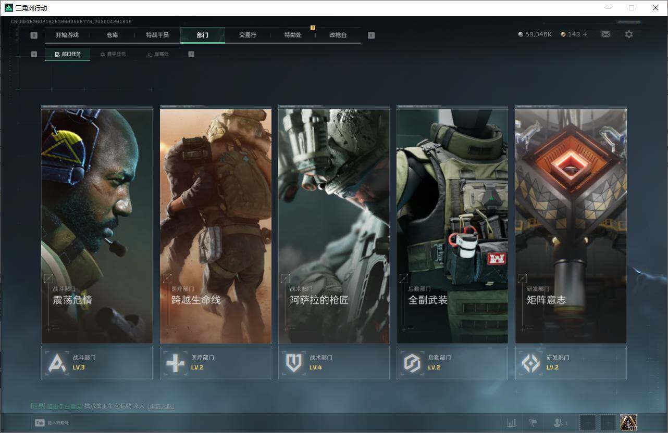The width and height of the screenshot is (668, 433).
Task: Click the green player name in world chat
Action: [65, 406]
